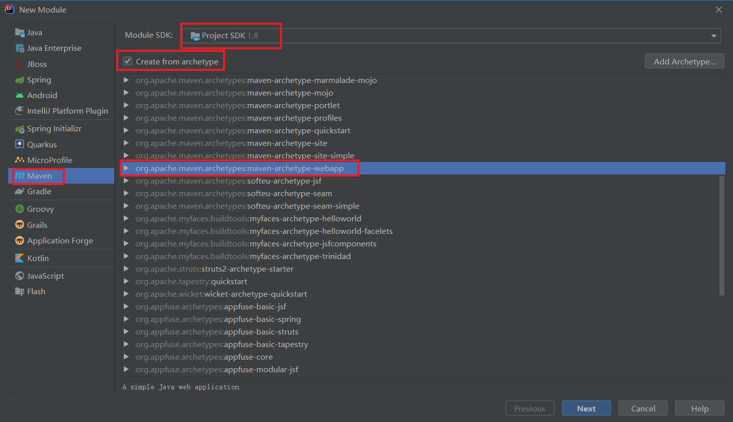
Task: Click the JavaScript globe icon
Action: (x=20, y=276)
